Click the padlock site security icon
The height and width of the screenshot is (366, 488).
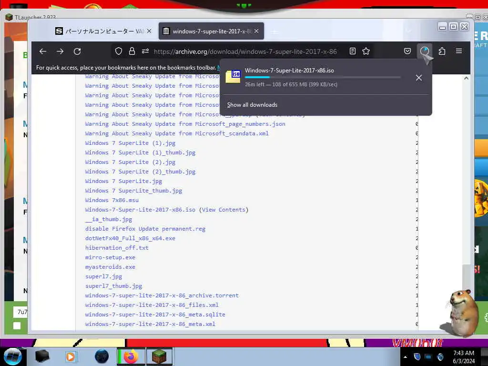[x=132, y=51]
